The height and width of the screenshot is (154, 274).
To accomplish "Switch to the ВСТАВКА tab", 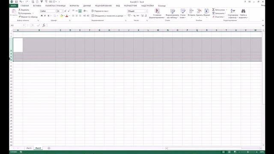I will [37, 6].
